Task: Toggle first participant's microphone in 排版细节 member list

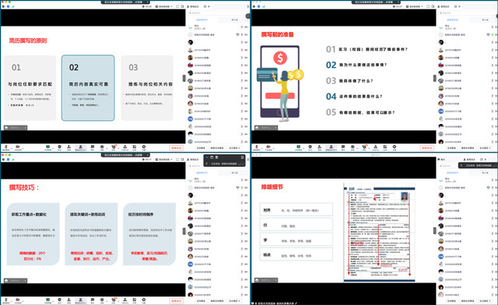Action: [493, 179]
